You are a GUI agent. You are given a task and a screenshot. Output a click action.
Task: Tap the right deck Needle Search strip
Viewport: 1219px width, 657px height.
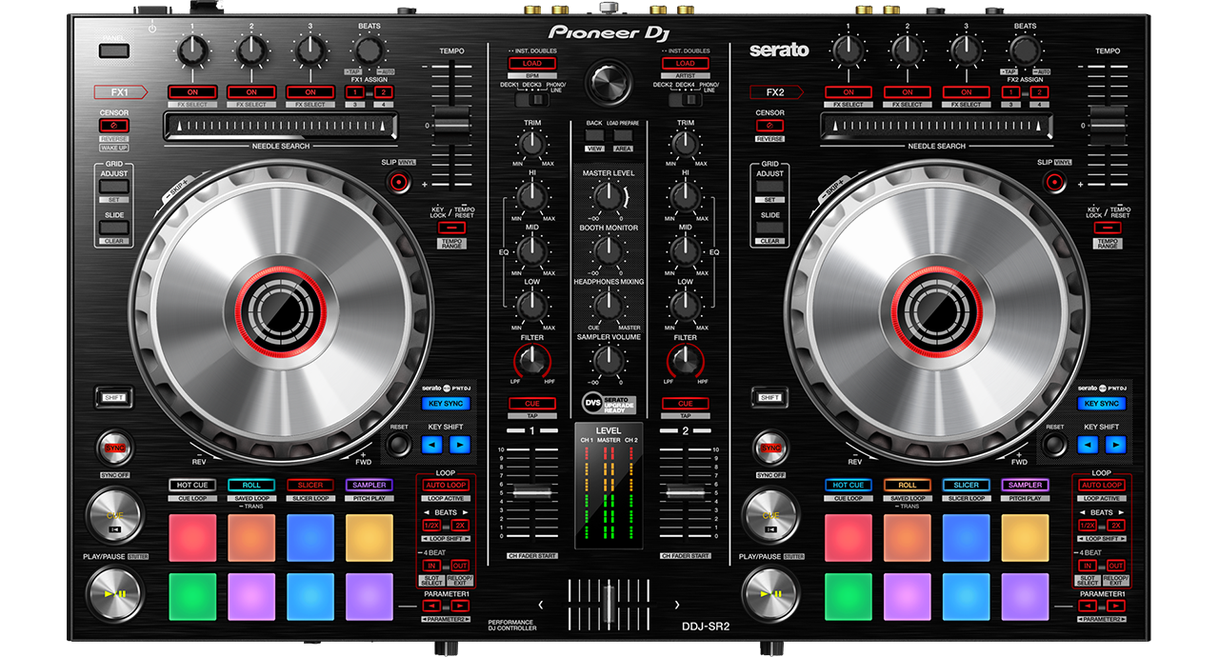click(x=936, y=126)
